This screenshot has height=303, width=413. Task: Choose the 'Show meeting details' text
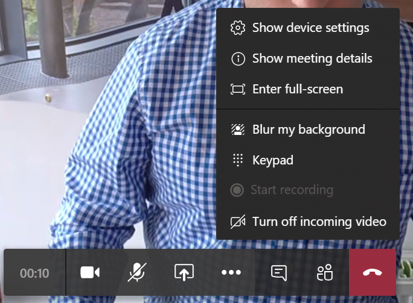coord(312,58)
